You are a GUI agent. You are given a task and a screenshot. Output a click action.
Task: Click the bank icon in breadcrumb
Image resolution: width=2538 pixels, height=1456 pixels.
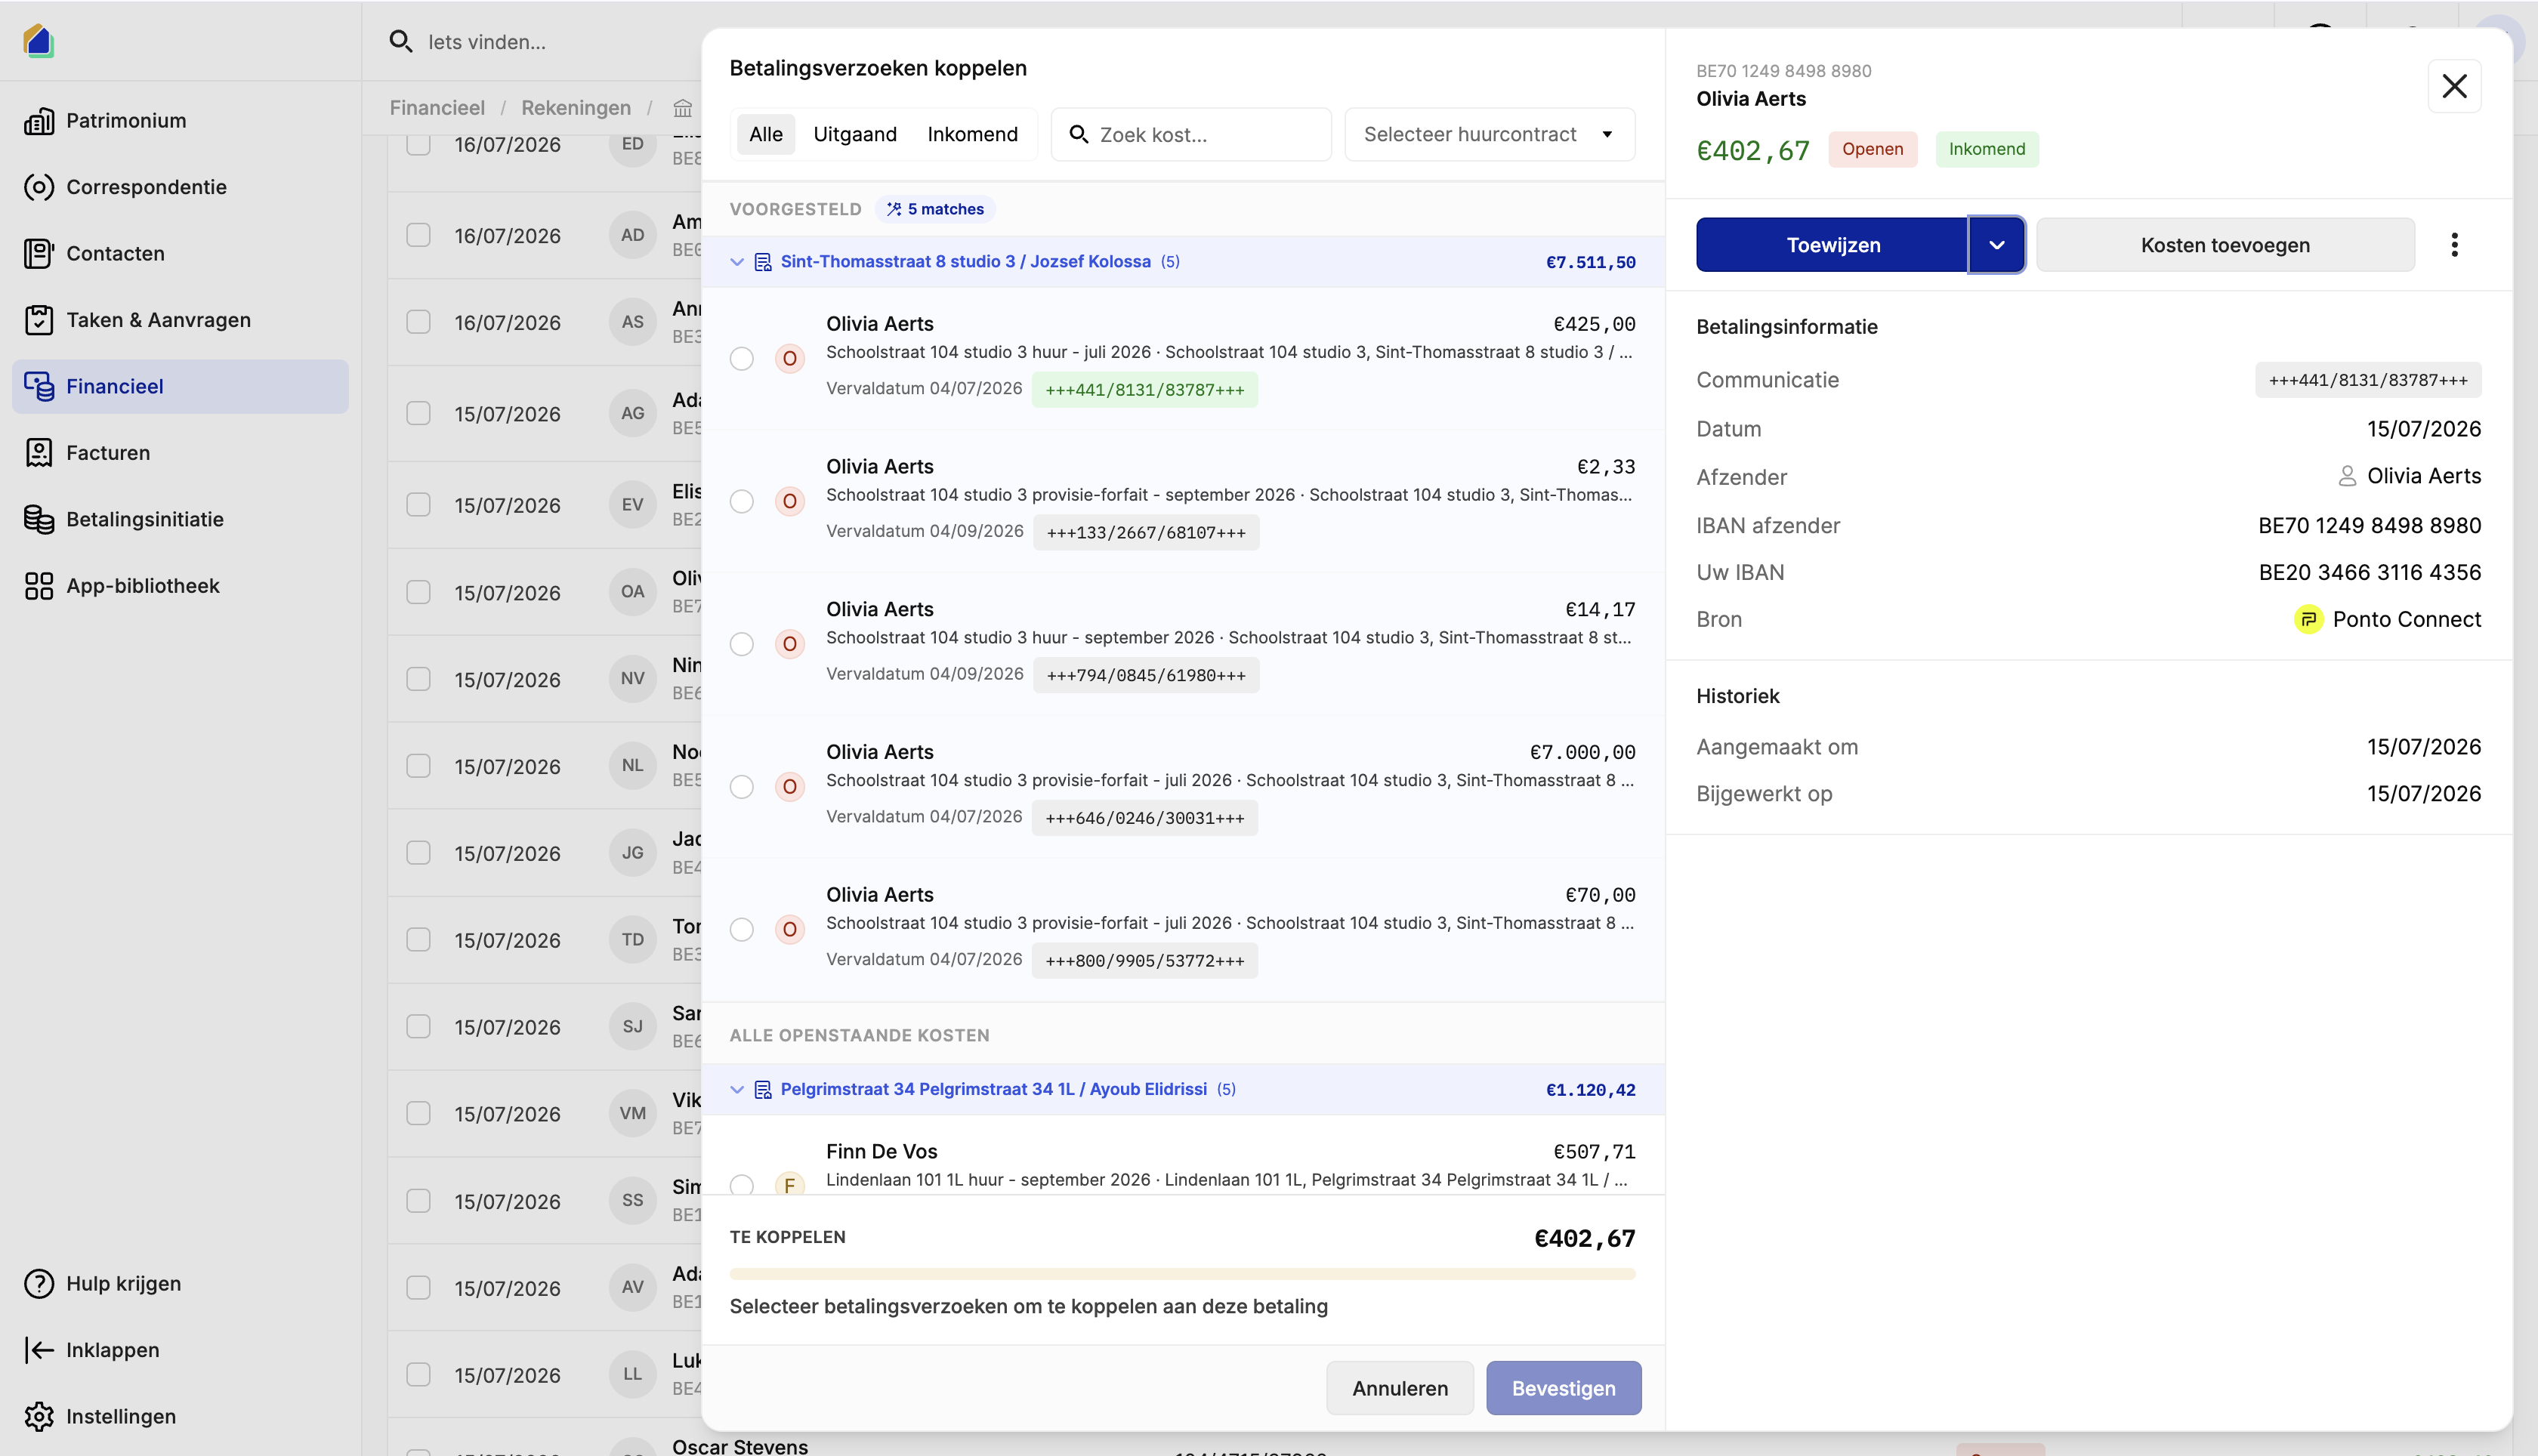[683, 108]
